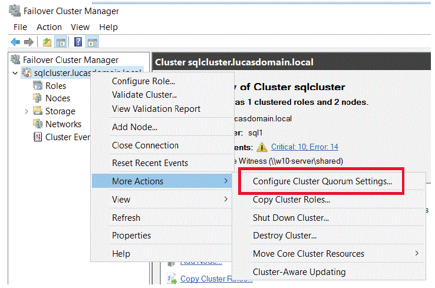The height and width of the screenshot is (288, 435).
Task: Expand the Storage tree node
Action: (27, 111)
